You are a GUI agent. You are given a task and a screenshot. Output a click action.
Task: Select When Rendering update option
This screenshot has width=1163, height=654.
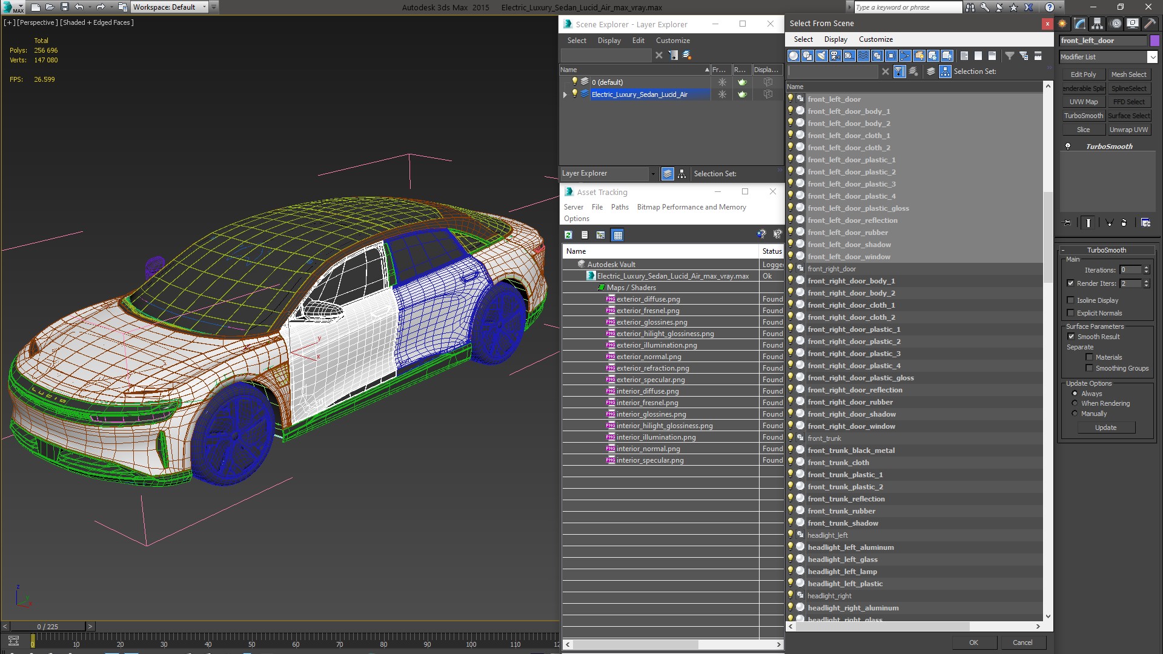pos(1075,403)
